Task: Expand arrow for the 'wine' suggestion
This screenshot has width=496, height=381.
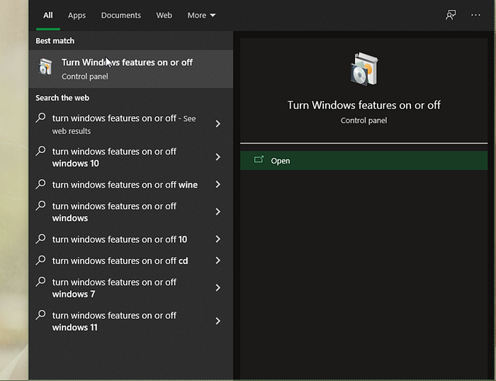Action: tap(218, 184)
